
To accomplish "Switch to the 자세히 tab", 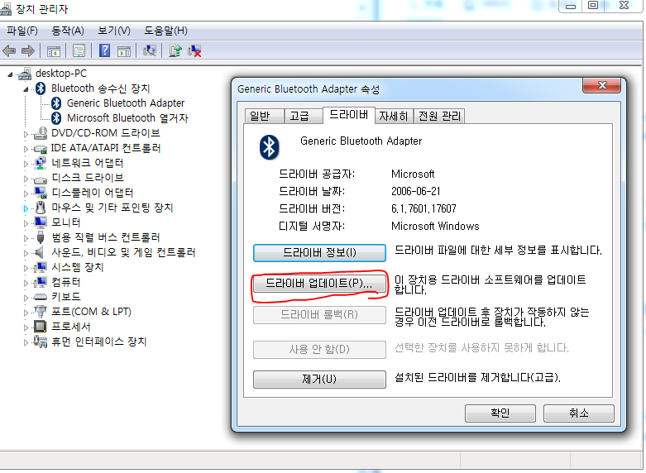I will coord(394,117).
